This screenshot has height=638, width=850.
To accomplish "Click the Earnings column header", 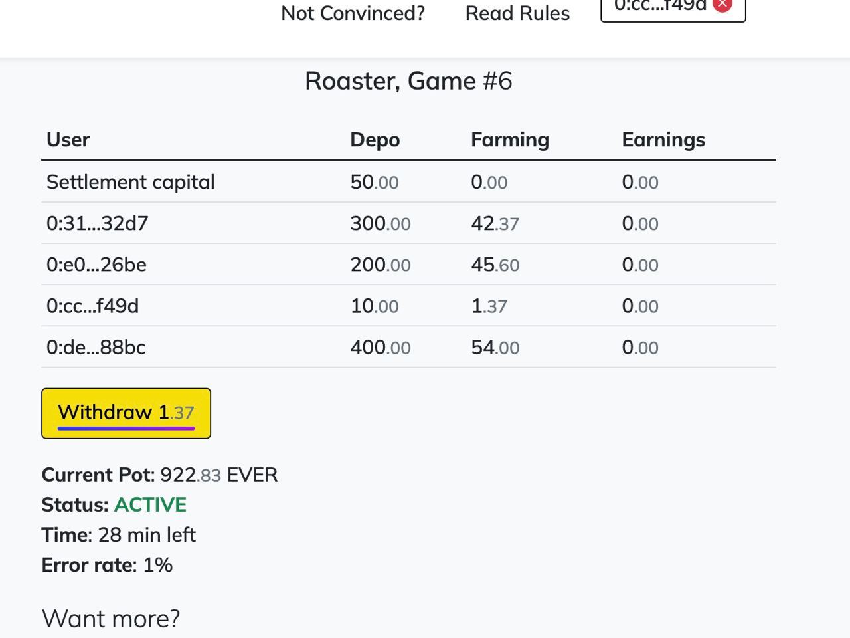I will coord(663,140).
